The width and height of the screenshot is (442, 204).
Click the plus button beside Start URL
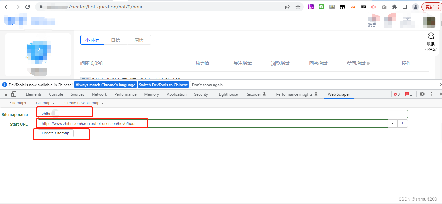[x=402, y=124]
